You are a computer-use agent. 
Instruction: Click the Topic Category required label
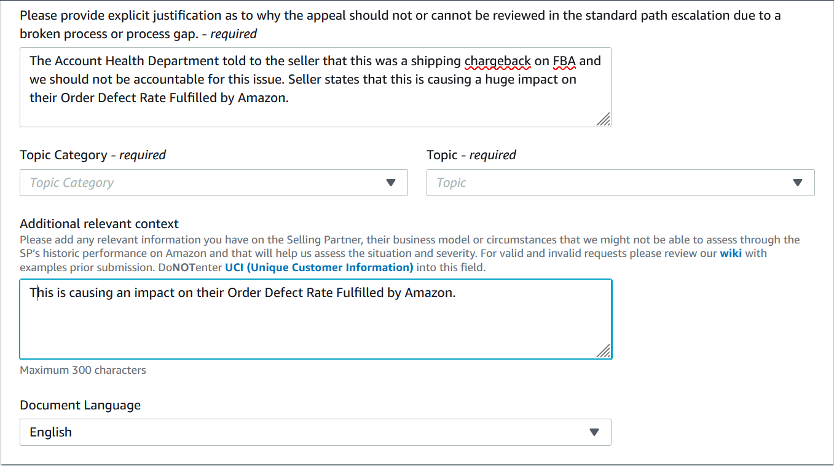click(93, 155)
